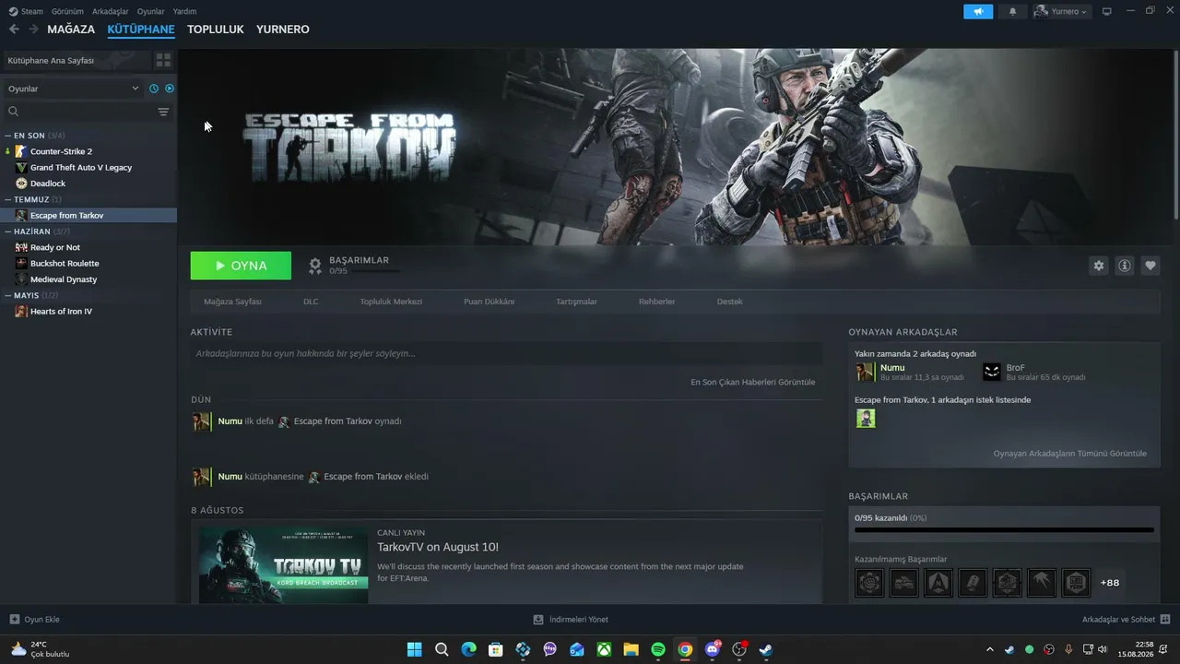Screen dimensions: 1180x664
Task: Switch to the MAĞAZA tab
Action: point(71,30)
